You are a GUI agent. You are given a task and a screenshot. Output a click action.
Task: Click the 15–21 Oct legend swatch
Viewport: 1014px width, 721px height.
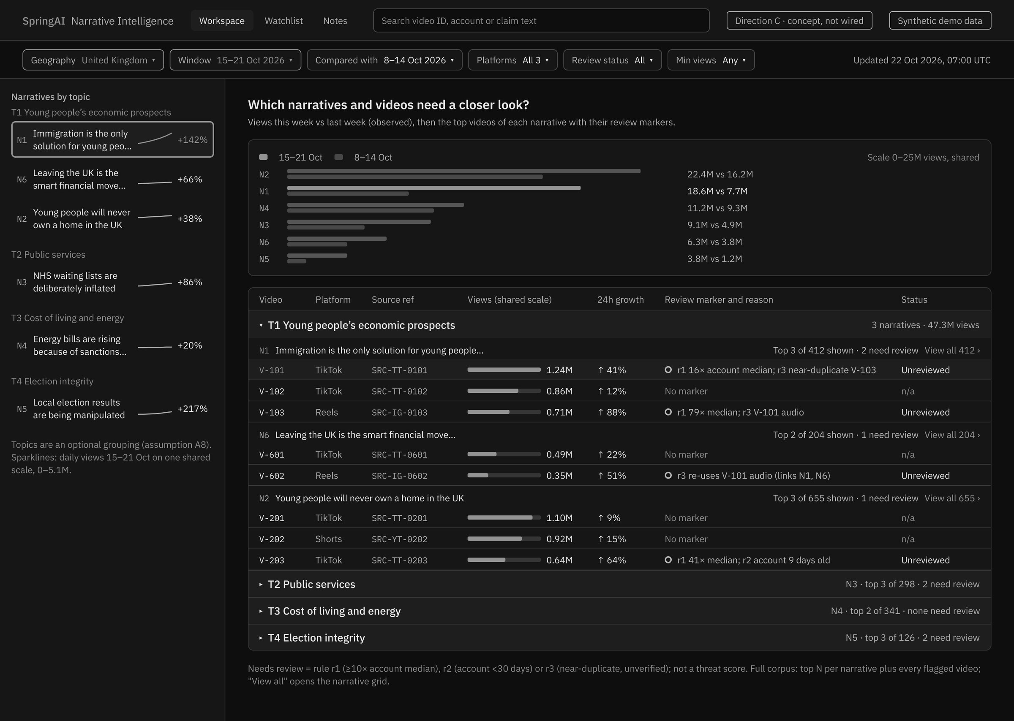coord(263,157)
